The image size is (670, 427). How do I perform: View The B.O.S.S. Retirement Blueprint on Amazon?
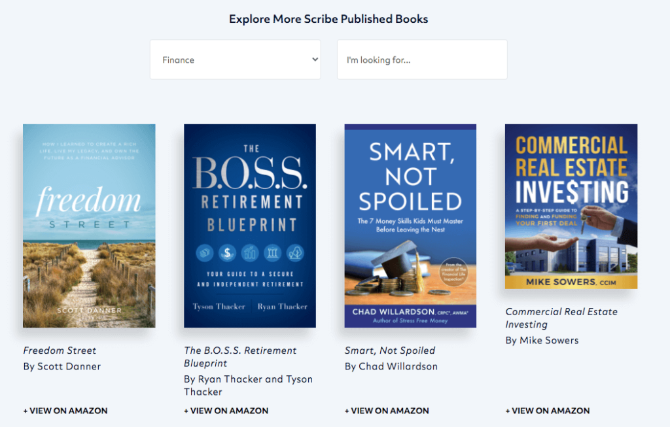pyautogui.click(x=226, y=411)
